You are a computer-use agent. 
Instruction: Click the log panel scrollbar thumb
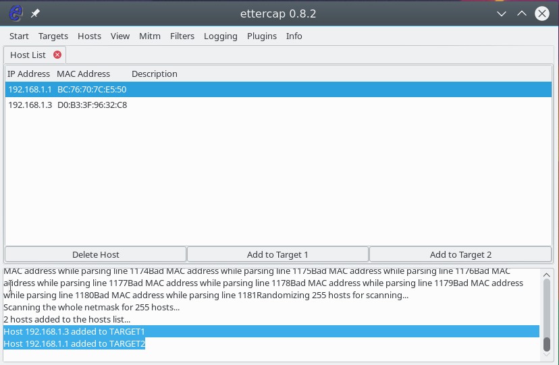(547, 344)
